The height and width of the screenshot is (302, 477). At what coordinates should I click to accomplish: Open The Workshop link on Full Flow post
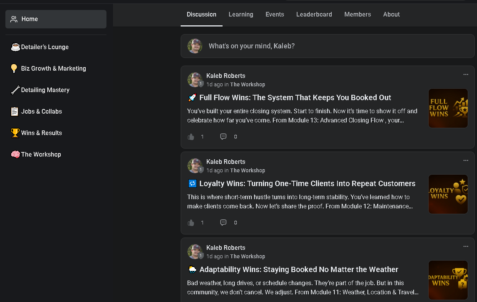(248, 84)
